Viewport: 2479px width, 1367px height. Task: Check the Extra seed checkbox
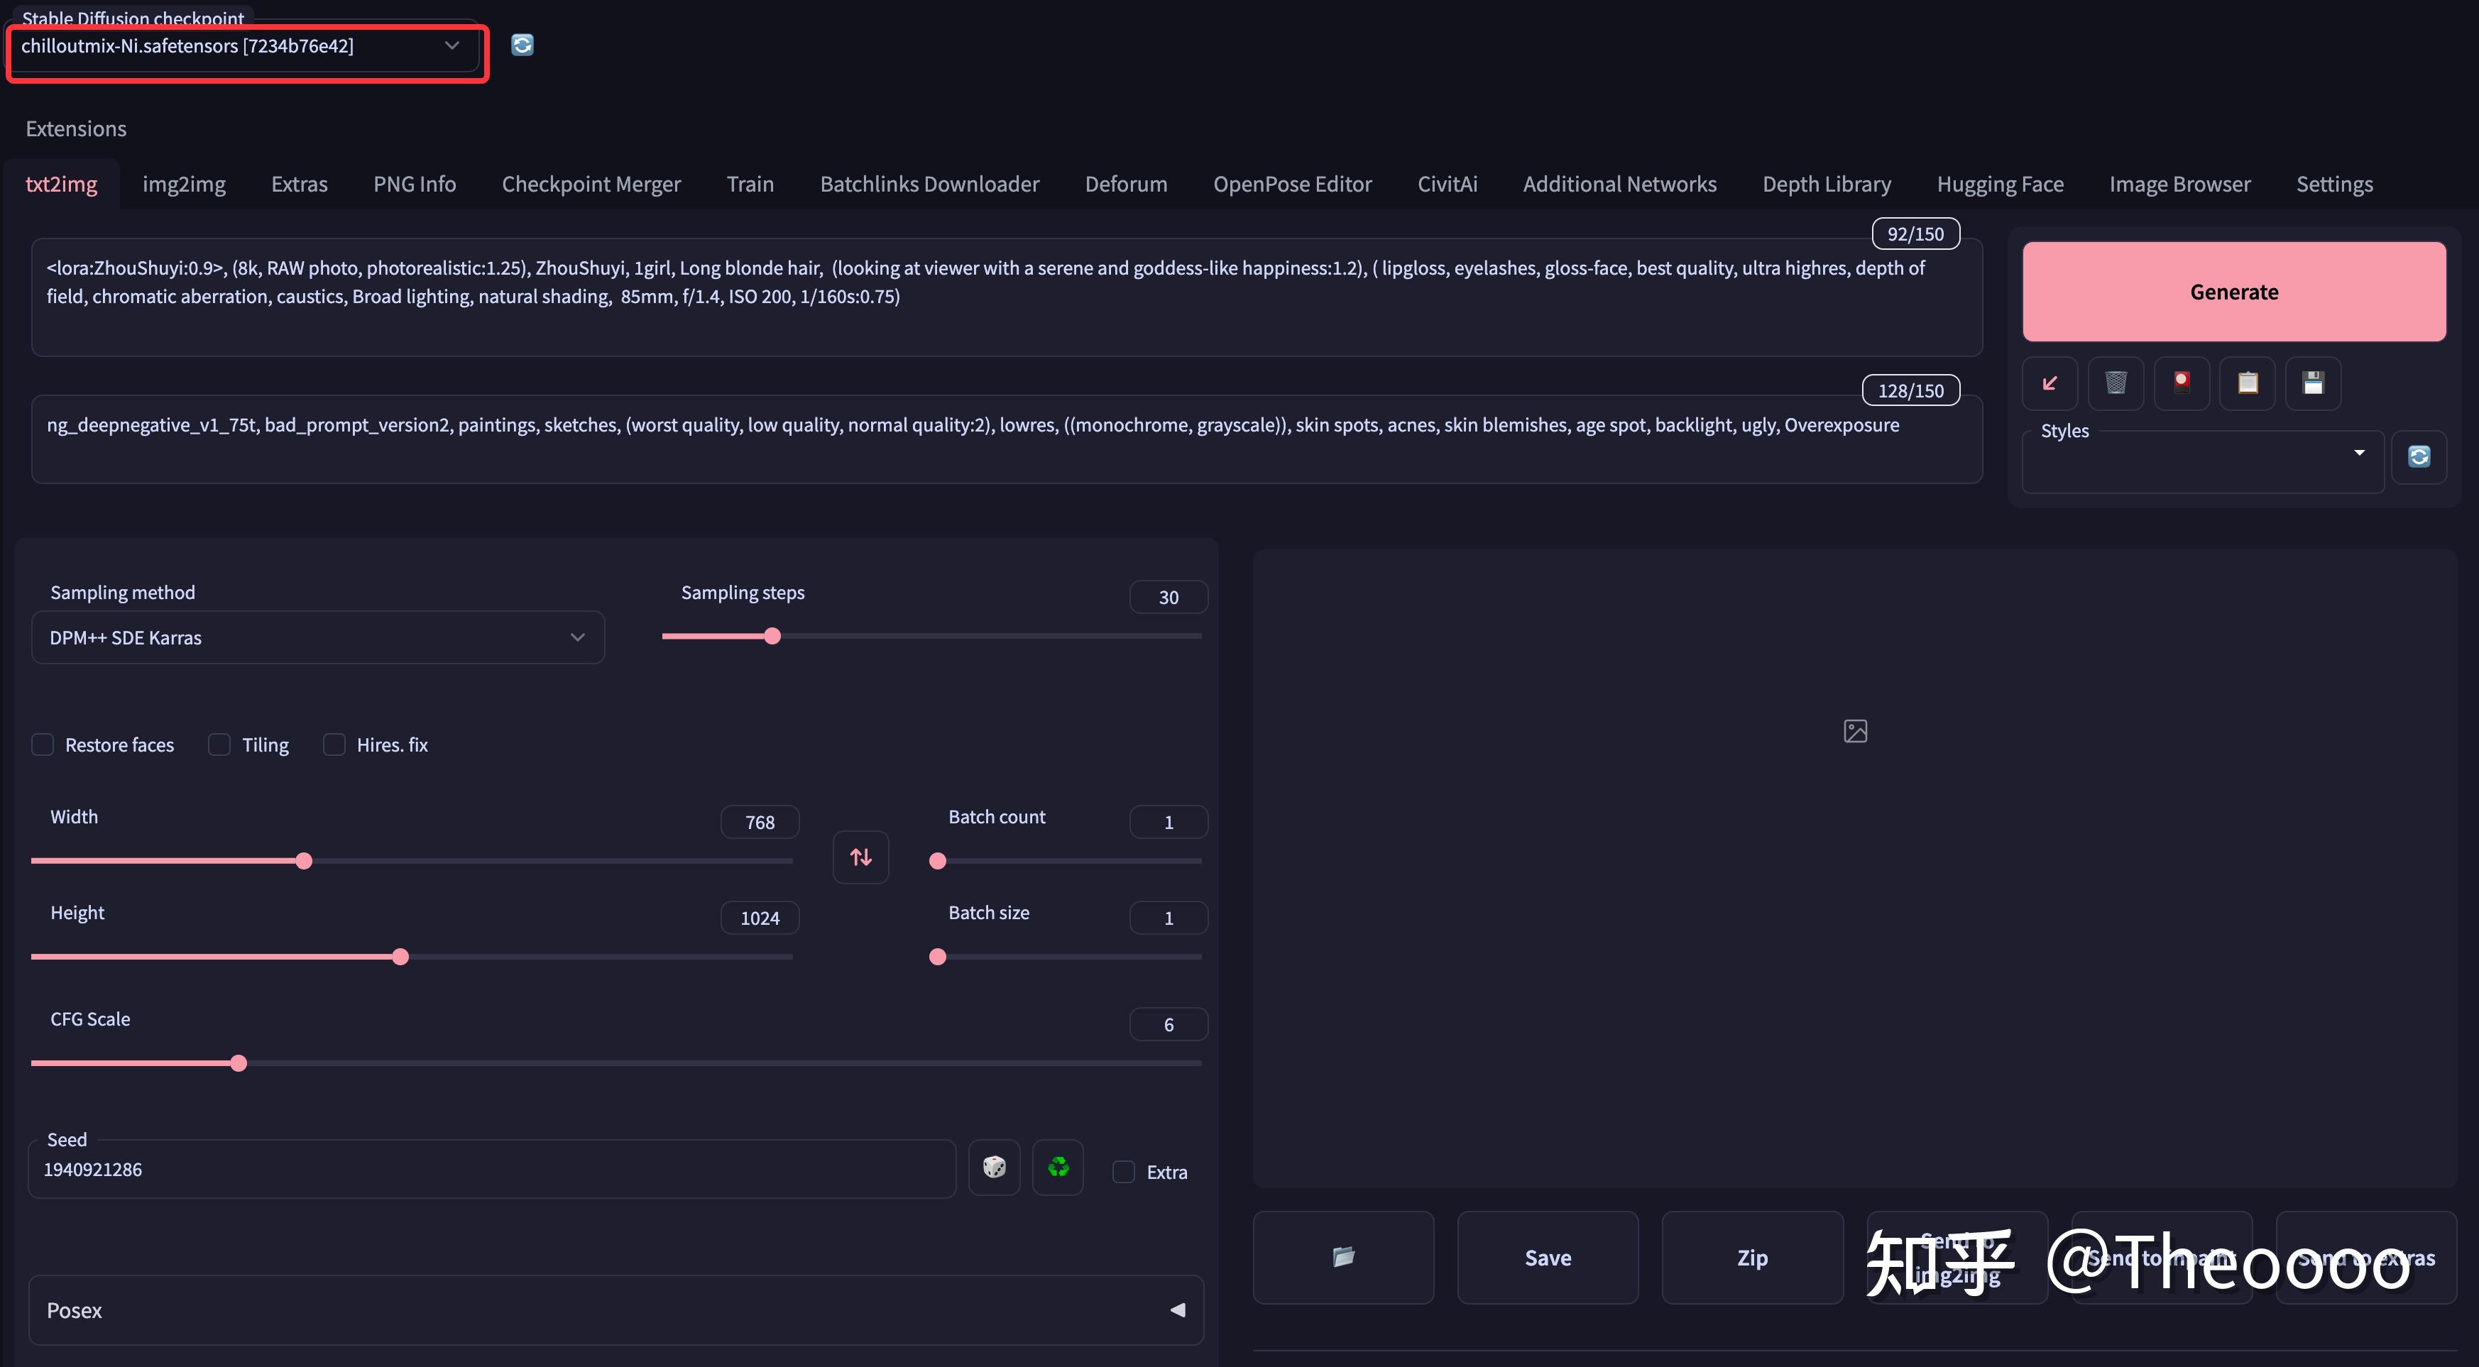click(1123, 1172)
